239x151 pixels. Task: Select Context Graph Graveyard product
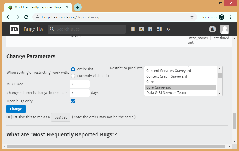tap(181, 76)
